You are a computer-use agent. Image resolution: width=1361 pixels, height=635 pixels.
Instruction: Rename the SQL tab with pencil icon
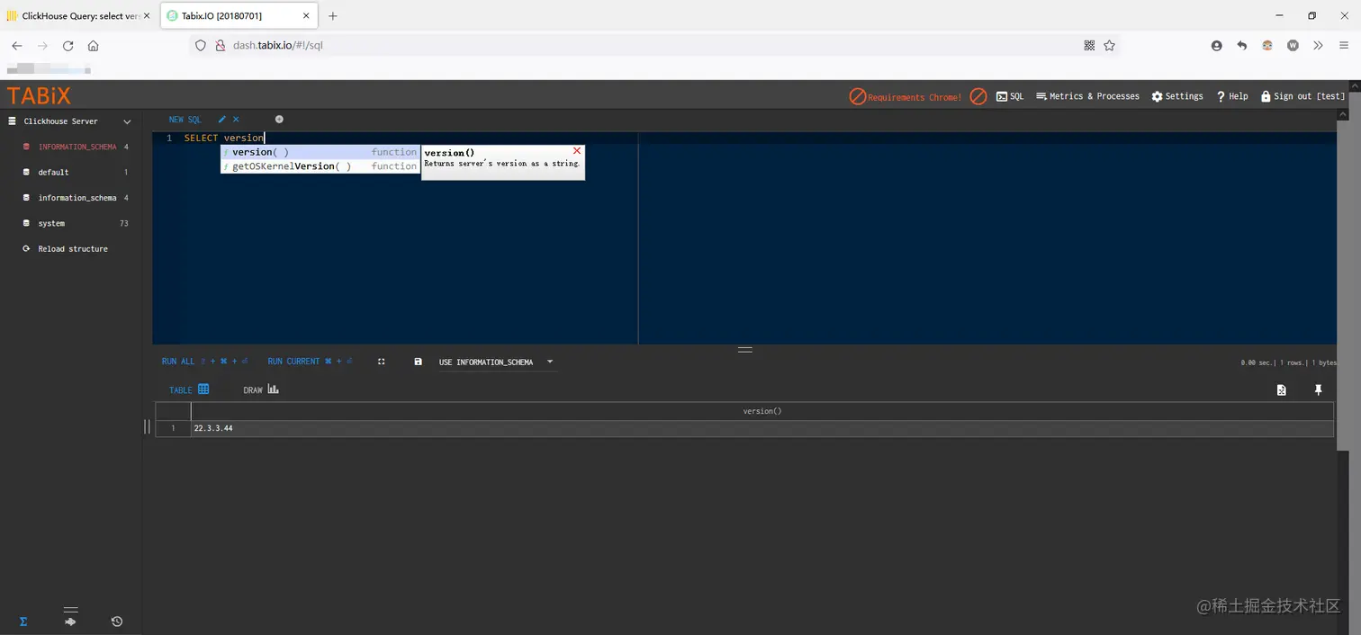pos(222,120)
